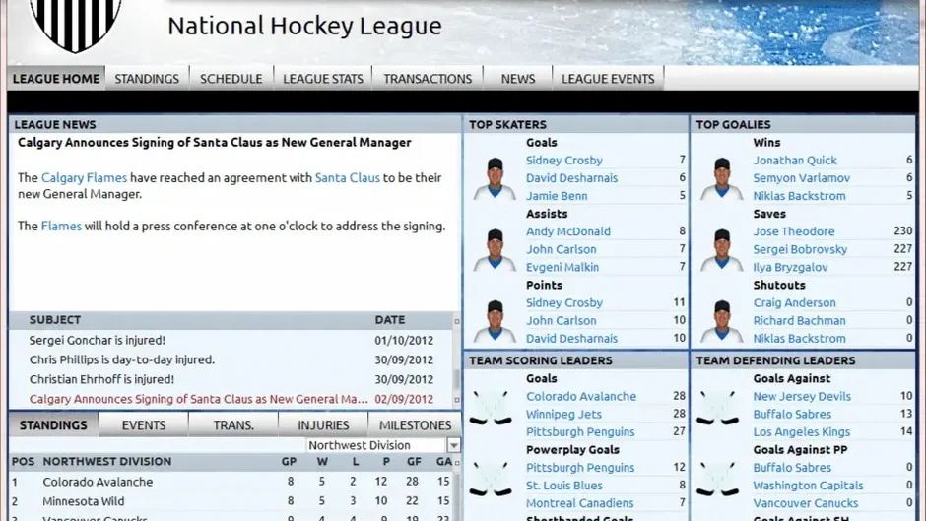Switch to the LEAGUE STATS tab
This screenshot has width=926, height=521.
(323, 79)
